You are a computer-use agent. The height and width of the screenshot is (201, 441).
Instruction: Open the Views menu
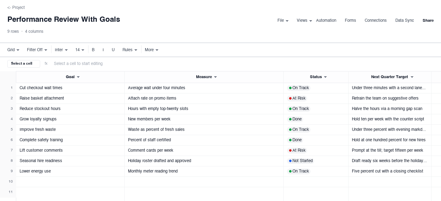click(304, 20)
